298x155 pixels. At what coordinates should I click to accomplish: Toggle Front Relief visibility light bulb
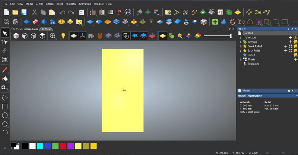[295, 46]
